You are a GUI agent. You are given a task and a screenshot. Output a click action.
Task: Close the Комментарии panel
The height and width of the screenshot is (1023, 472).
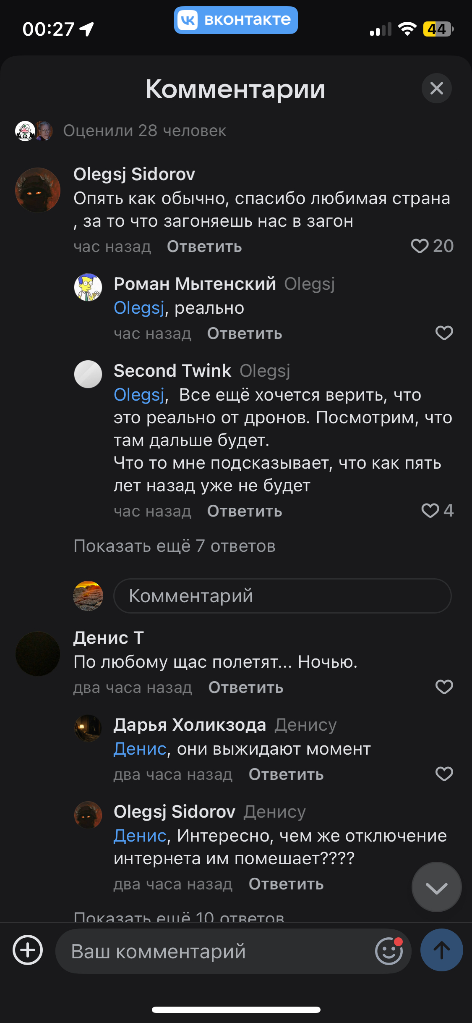[437, 88]
